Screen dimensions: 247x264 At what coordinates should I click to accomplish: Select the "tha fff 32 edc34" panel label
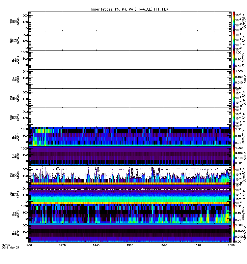pyautogui.click(x=14, y=21)
